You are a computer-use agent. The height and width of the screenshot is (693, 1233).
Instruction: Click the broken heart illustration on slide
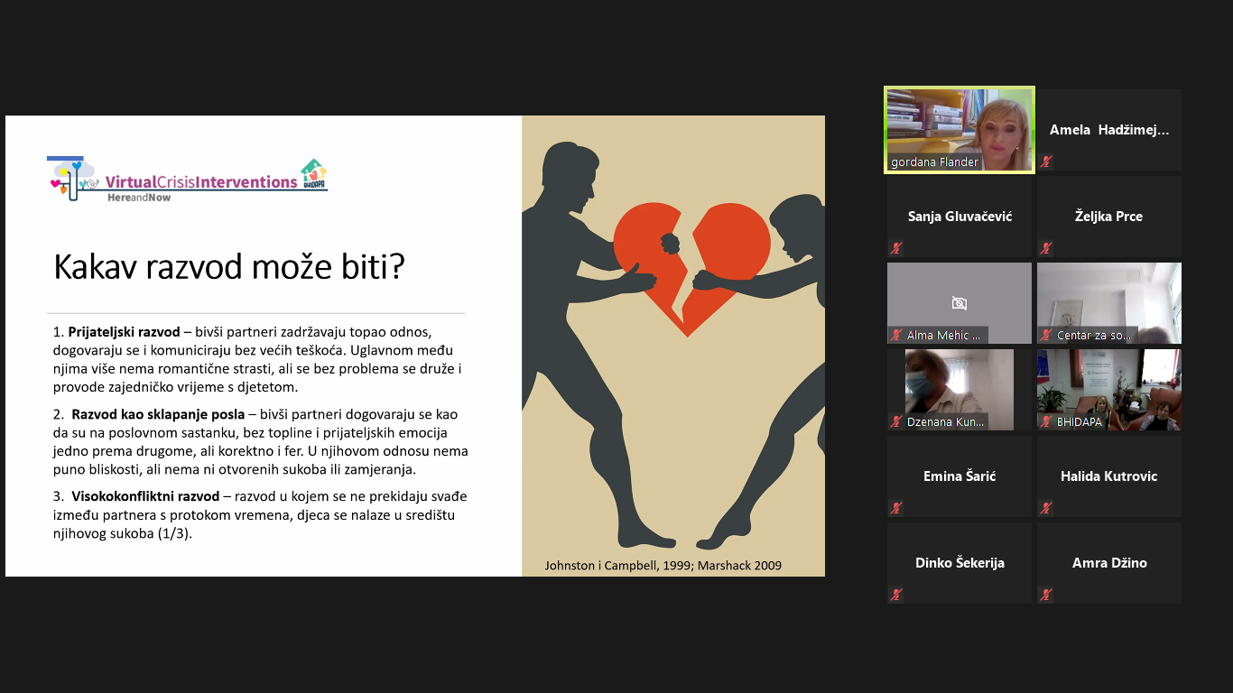[691, 262]
